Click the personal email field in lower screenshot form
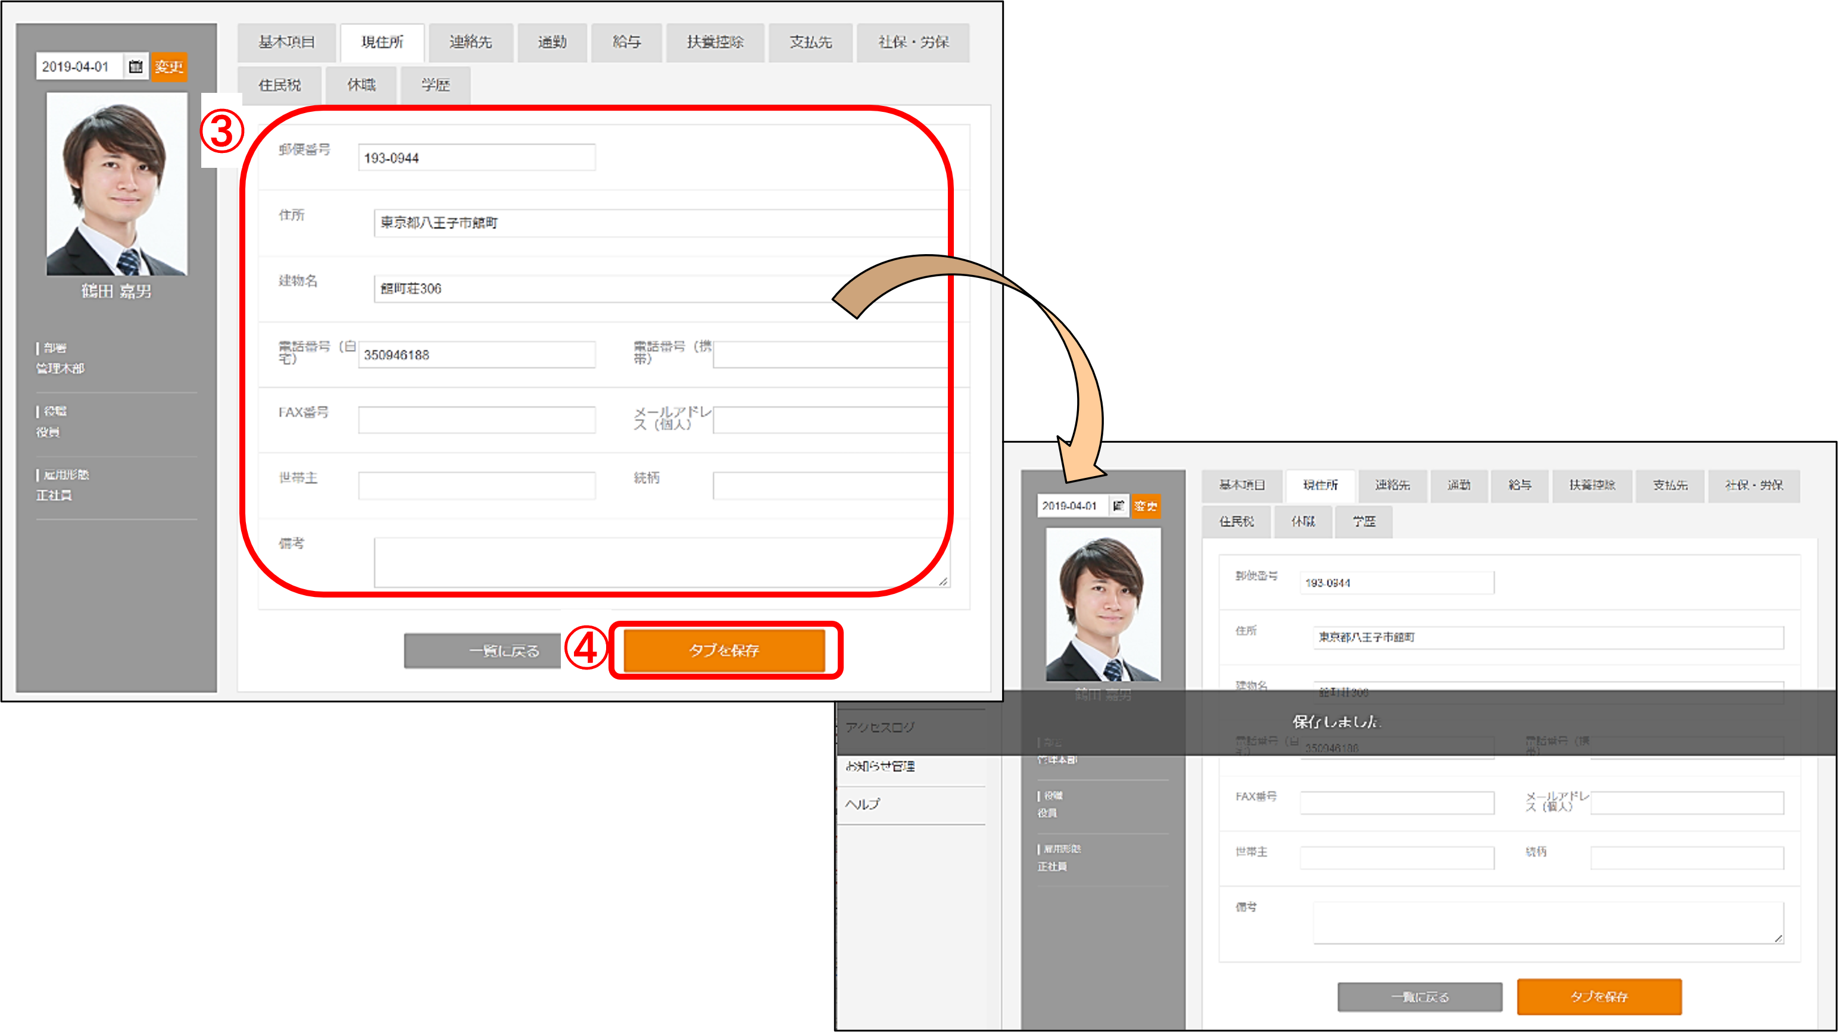The image size is (1838, 1032). 1687,803
